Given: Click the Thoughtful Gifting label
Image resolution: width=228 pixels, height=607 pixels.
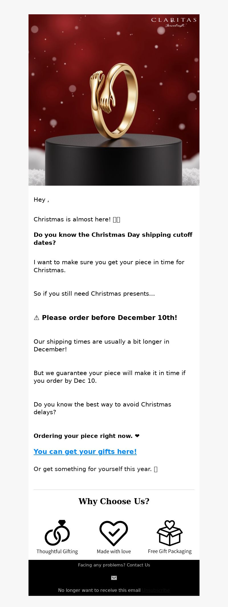Looking at the screenshot, I should [57, 552].
